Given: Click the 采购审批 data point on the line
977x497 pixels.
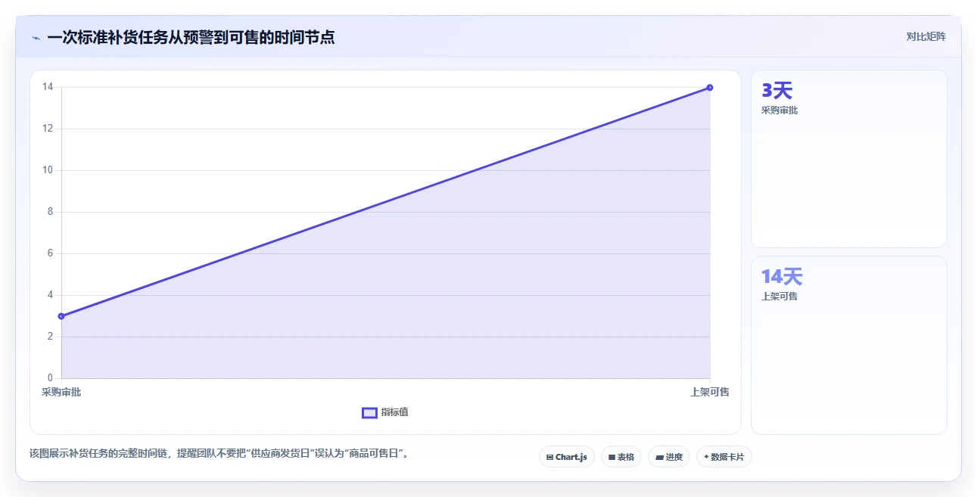Looking at the screenshot, I should click(x=61, y=316).
